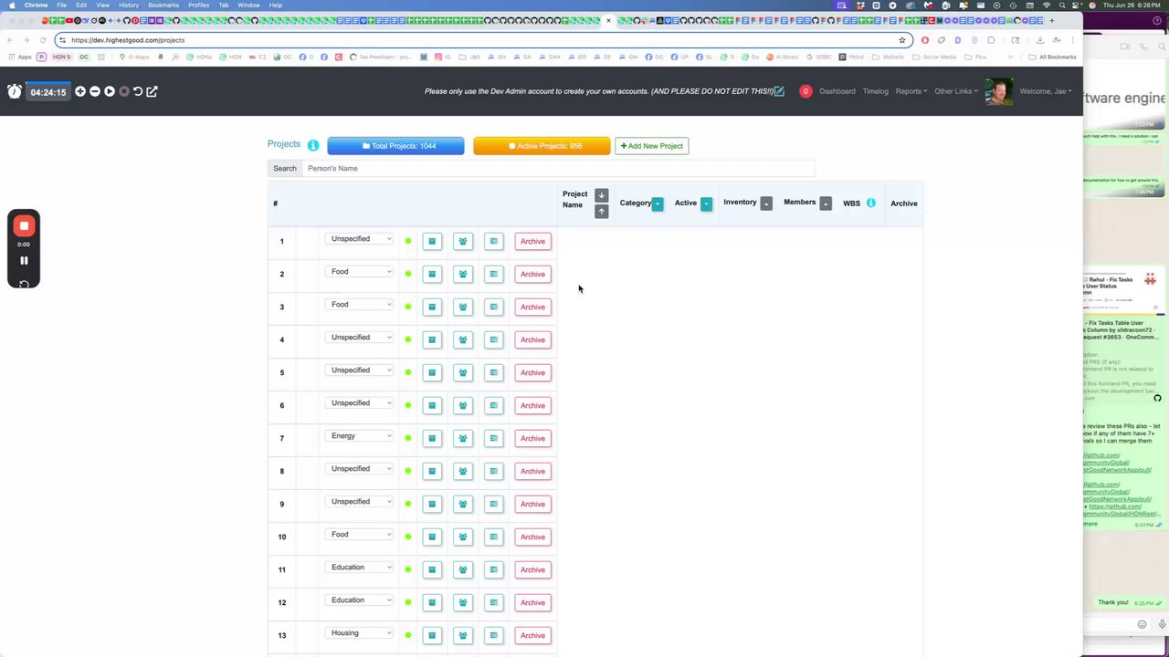The height and width of the screenshot is (657, 1169).
Task: Click the Projects info icon
Action: [313, 145]
